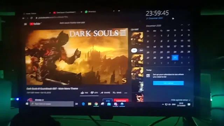
Task: Open the last visible suggested video thumbnail
Action: tap(138, 97)
